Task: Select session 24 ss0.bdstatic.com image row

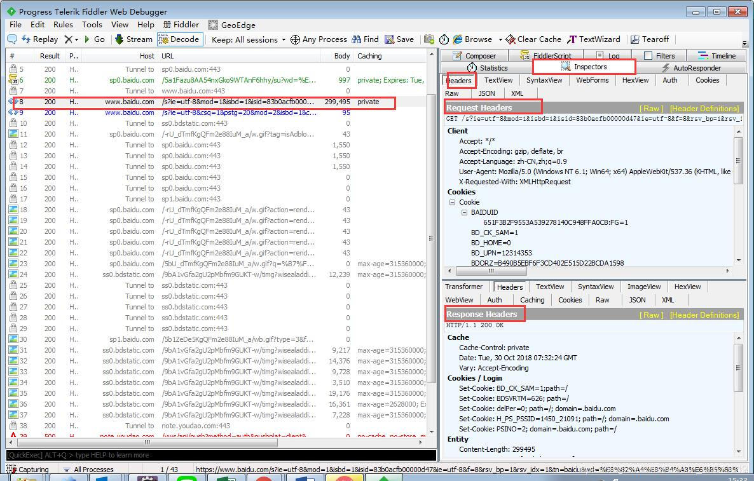Action: 216,274
